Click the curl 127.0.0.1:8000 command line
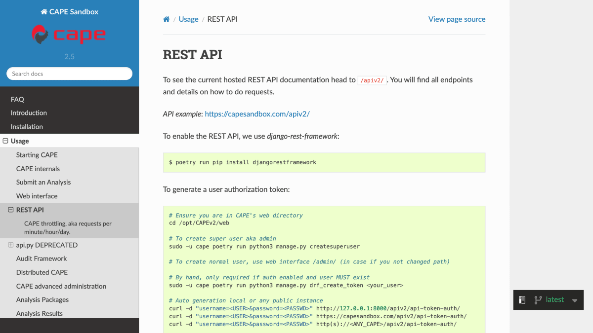This screenshot has width=593, height=333. tap(314, 308)
